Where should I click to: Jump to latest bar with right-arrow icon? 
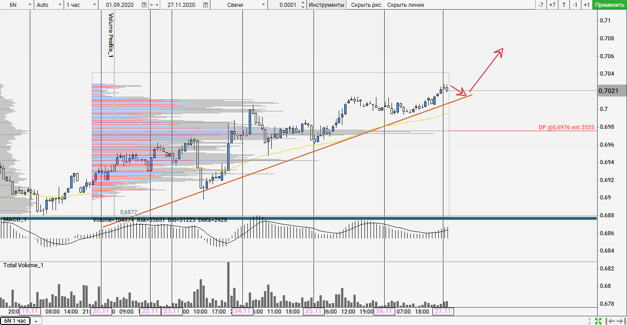[620, 321]
